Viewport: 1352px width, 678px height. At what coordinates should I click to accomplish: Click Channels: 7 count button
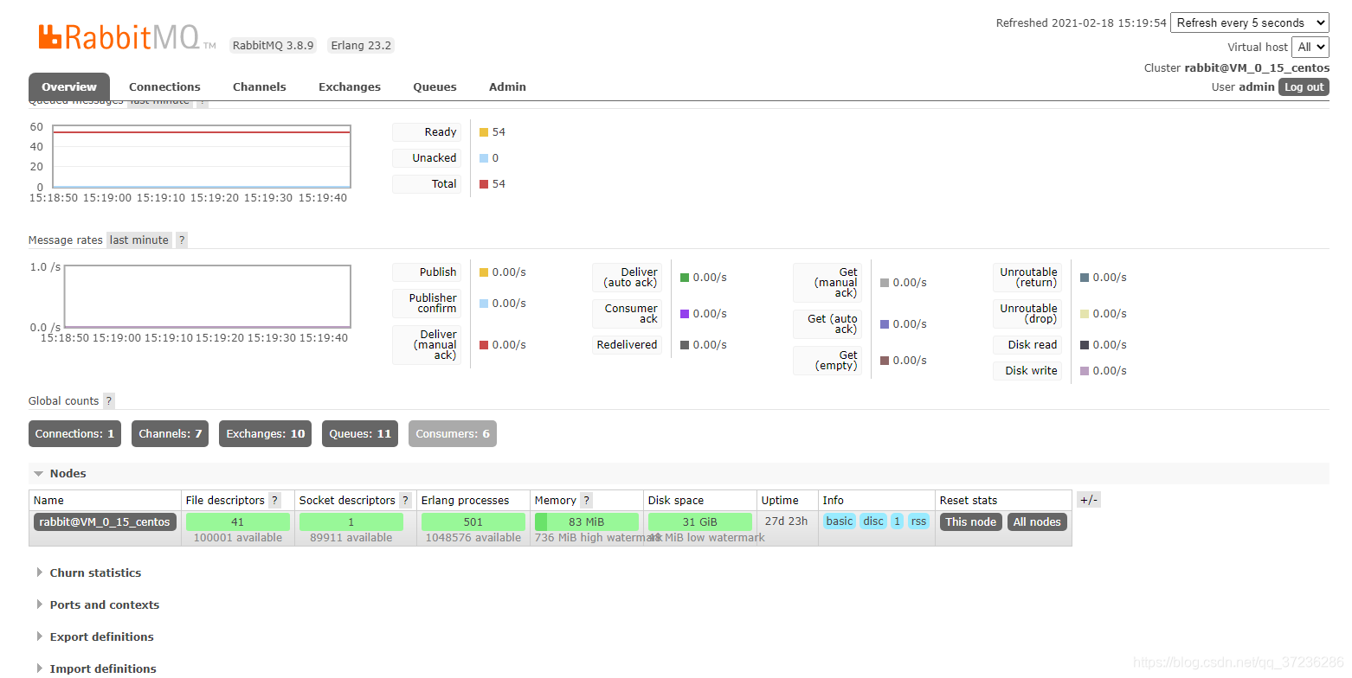[x=171, y=434]
